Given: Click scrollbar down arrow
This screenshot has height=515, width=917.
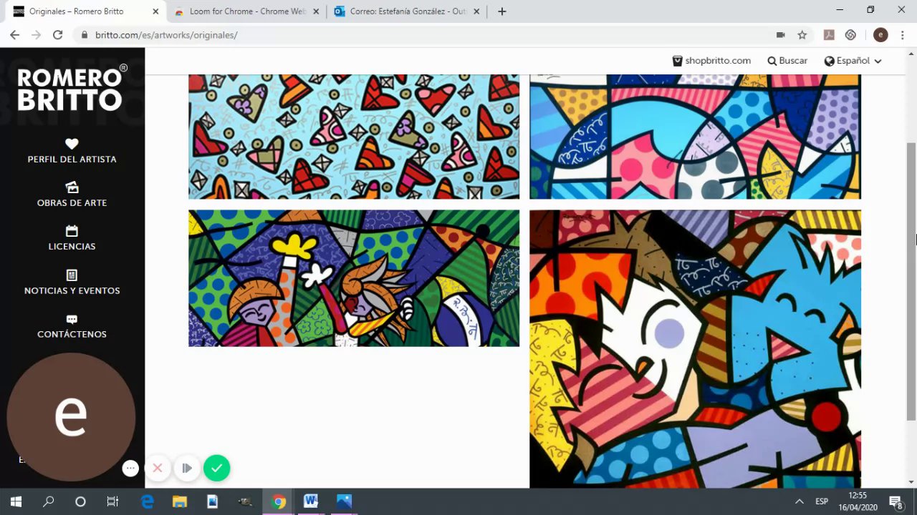Looking at the screenshot, I should click(911, 482).
